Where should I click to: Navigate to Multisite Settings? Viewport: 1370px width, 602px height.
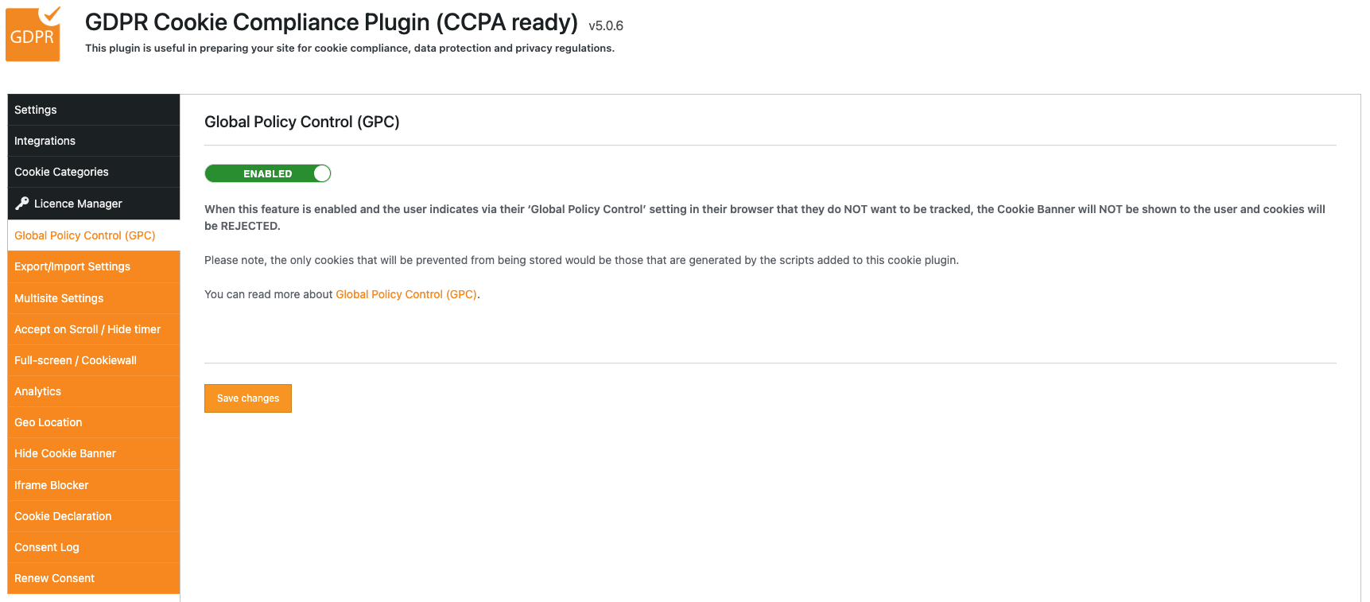tap(59, 298)
